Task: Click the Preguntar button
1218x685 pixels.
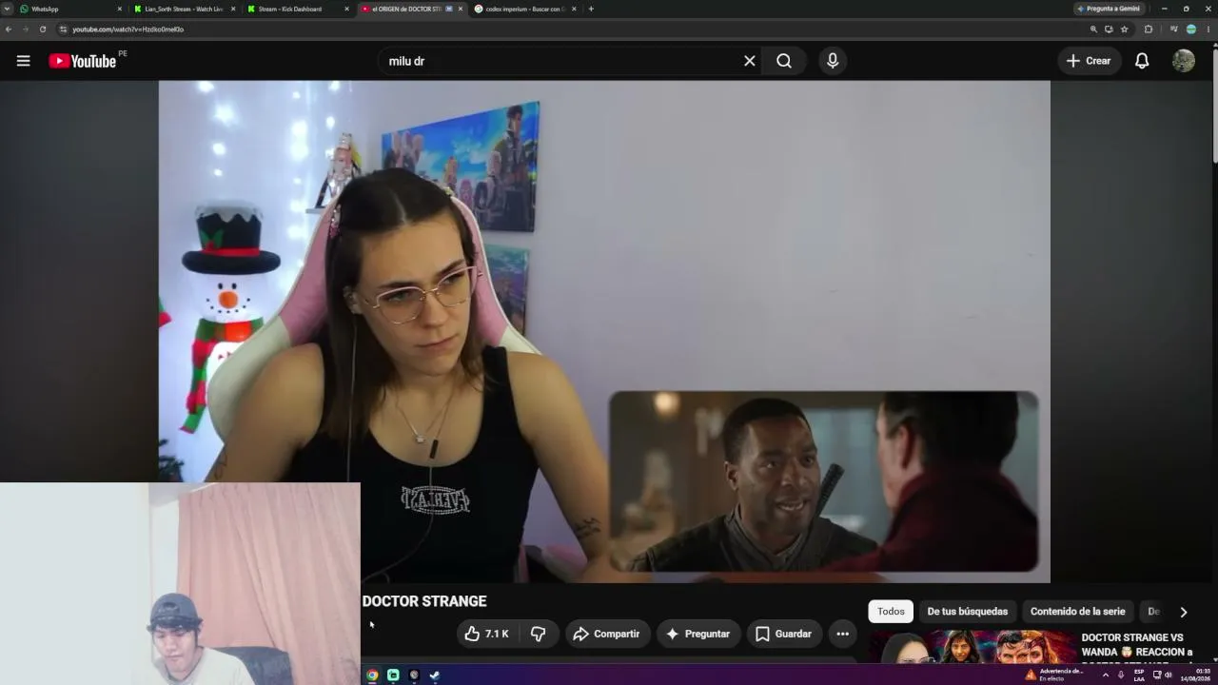Action: coord(698,634)
